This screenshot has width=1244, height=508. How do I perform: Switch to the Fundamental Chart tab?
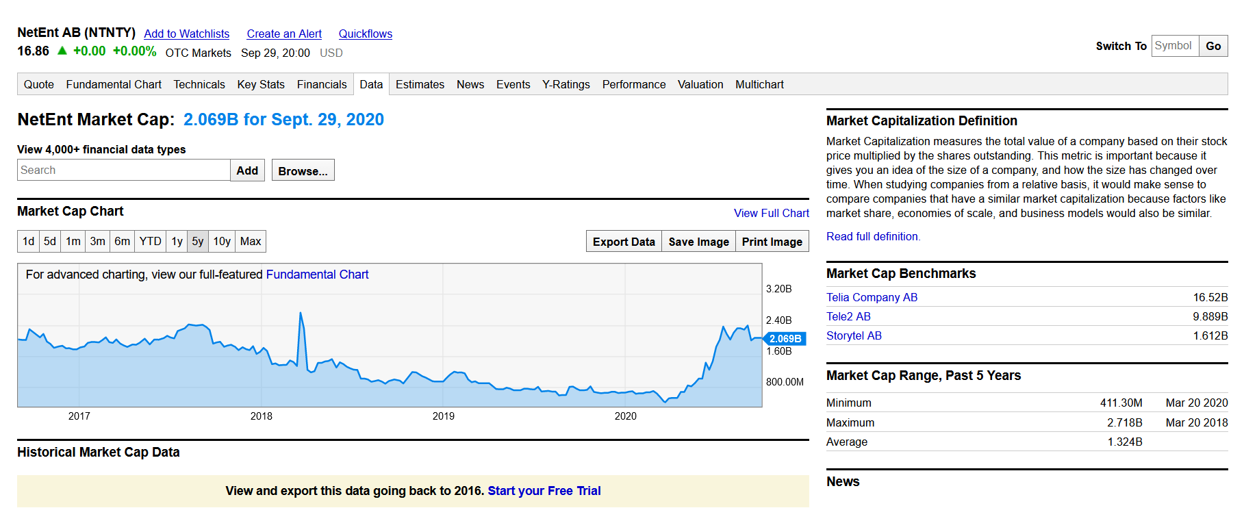(x=114, y=84)
